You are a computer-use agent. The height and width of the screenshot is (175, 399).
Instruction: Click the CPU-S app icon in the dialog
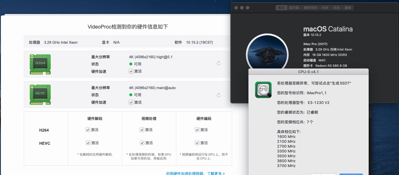263,90
